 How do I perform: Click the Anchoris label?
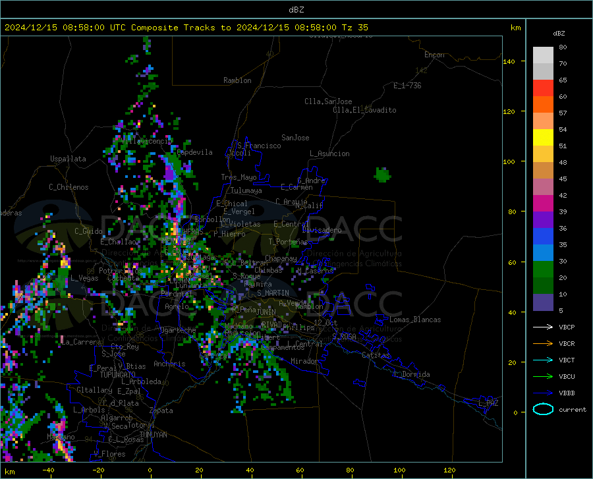pos(169,364)
